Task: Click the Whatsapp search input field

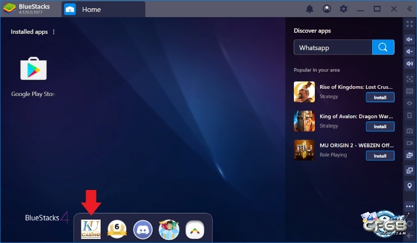Action: click(333, 47)
